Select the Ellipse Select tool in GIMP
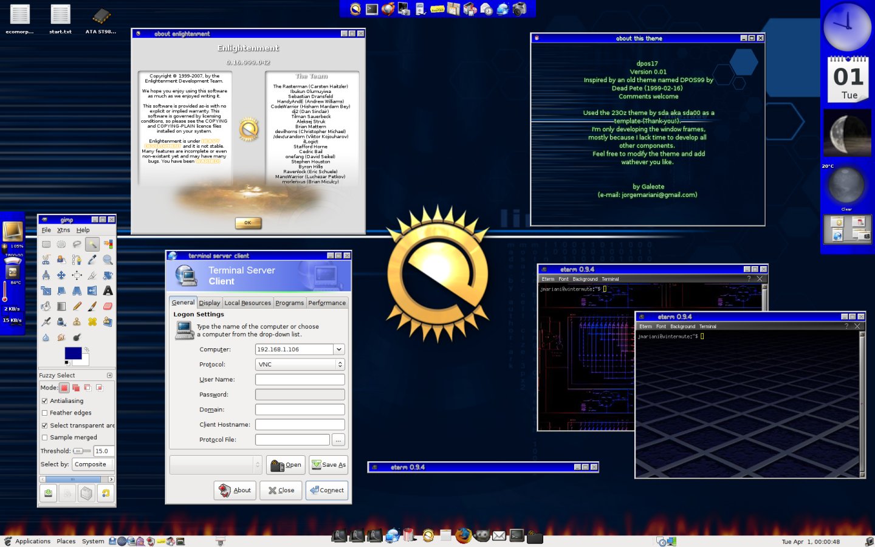The height and width of the screenshot is (547, 875). coord(61,244)
